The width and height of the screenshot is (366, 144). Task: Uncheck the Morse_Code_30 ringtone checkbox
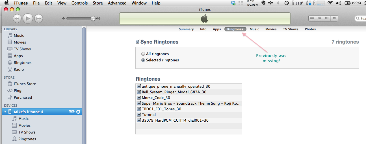(x=139, y=98)
